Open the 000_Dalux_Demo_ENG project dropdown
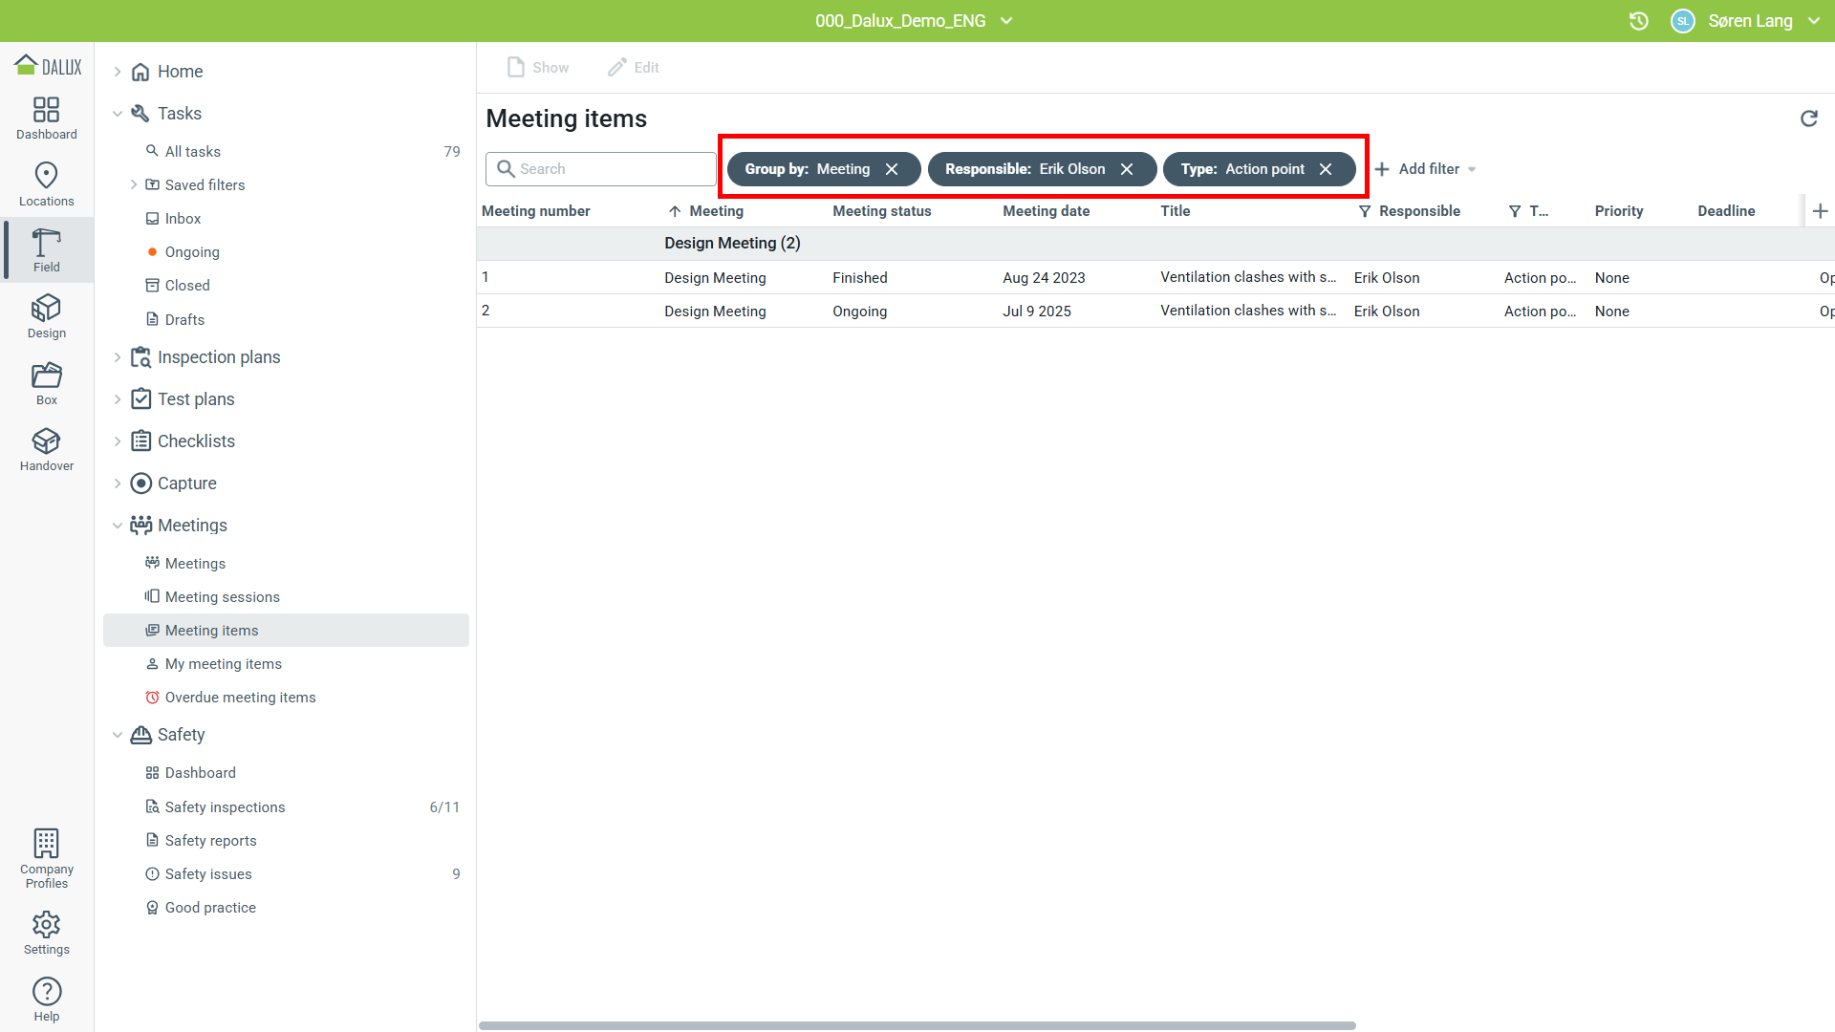1835x1032 pixels. [x=914, y=21]
